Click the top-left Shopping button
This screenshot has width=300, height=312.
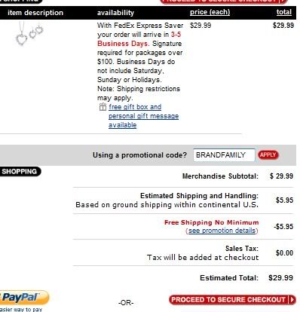20,1
